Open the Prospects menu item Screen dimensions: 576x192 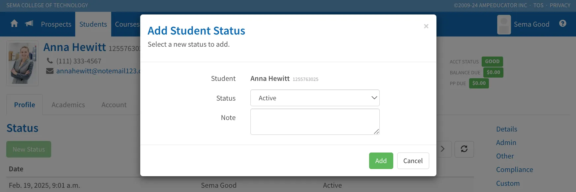[56, 24]
